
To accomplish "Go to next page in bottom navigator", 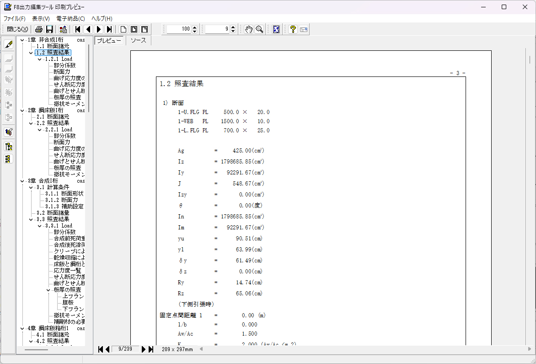I will (x=144, y=349).
